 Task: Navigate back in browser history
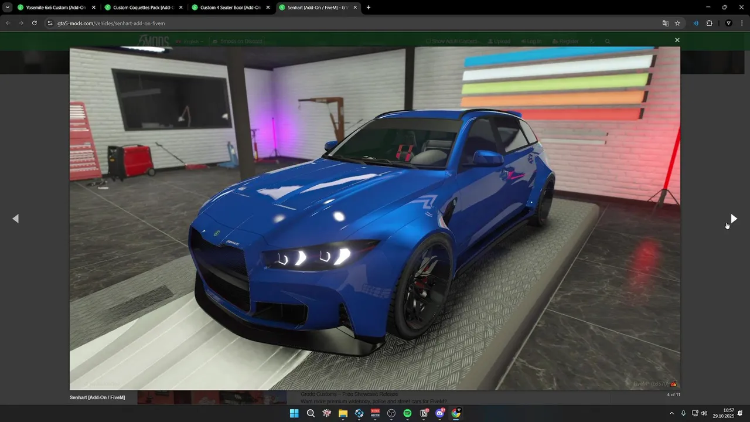[8, 23]
